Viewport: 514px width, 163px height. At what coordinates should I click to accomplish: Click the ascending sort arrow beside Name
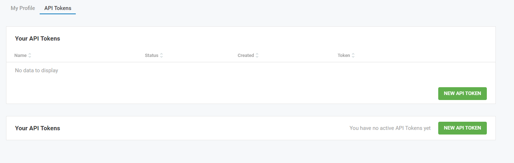[30, 54]
